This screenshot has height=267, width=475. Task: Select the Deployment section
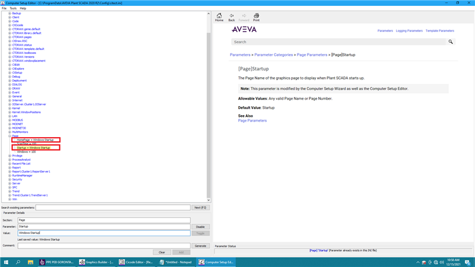tap(20, 81)
